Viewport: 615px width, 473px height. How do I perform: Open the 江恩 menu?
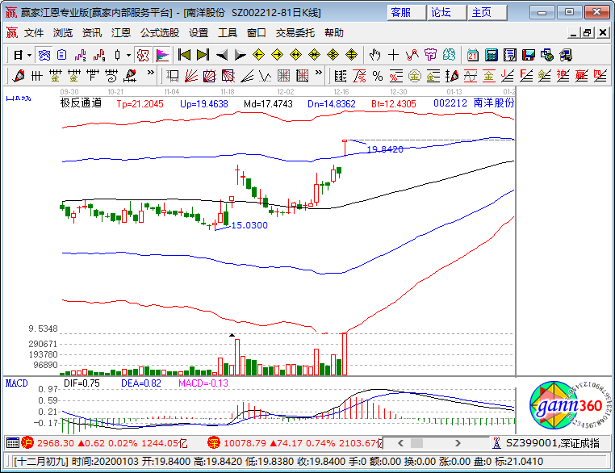pyautogui.click(x=121, y=33)
